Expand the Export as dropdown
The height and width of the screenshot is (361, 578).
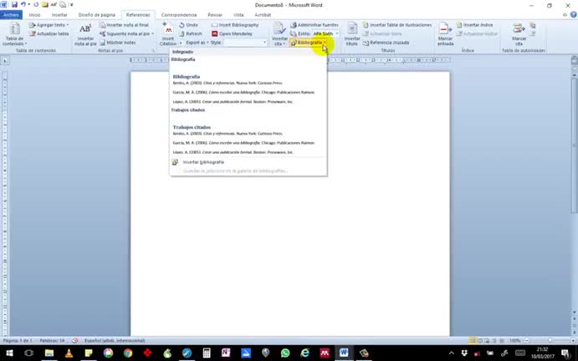point(197,43)
